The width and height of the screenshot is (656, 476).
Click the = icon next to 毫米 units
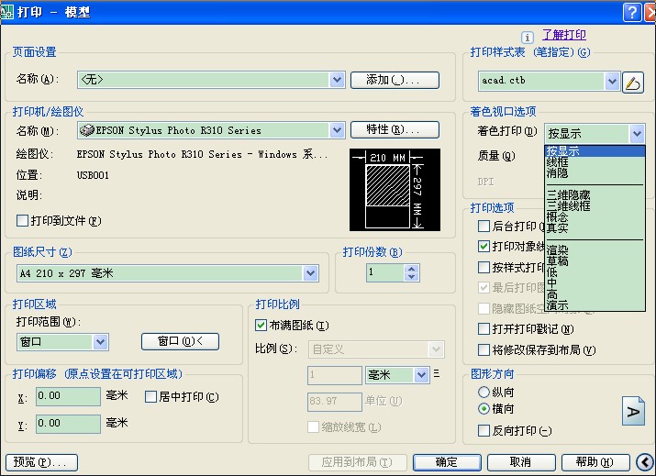tap(437, 373)
